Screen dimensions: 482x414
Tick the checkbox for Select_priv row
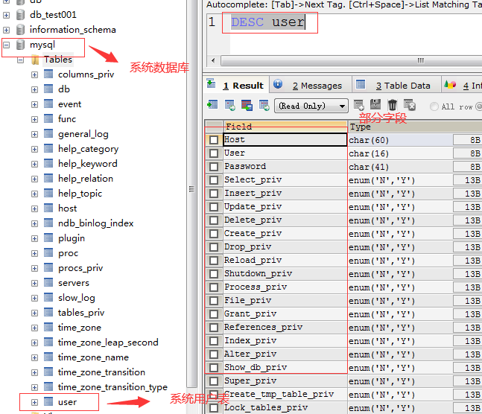click(x=214, y=180)
